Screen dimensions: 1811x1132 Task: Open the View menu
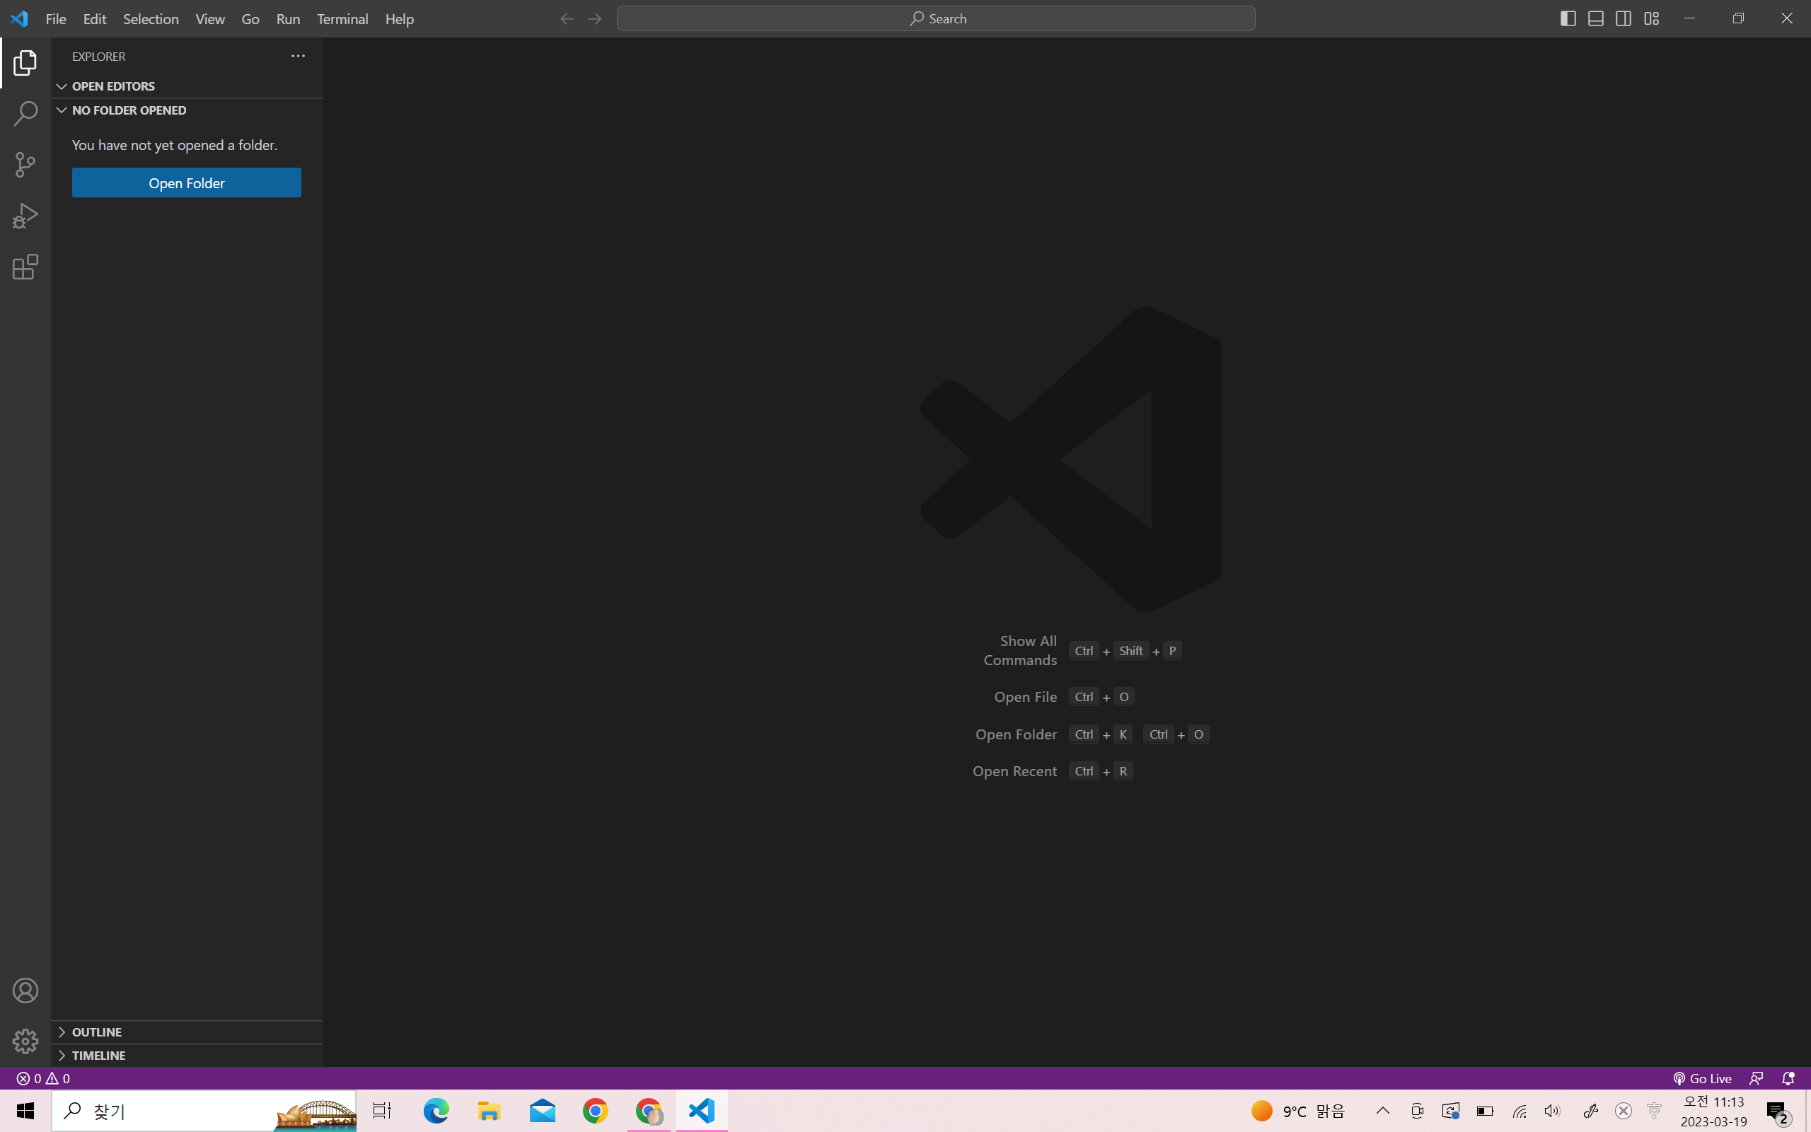coord(210,18)
